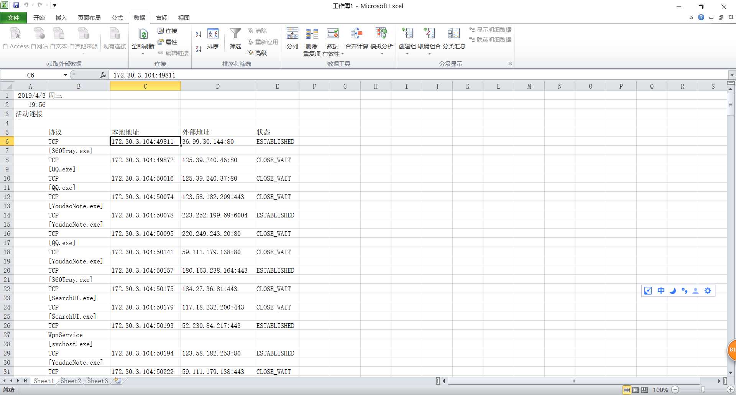Screen dimensions: 736x395
Task: Select all cells with corner button
Action: tap(7, 86)
